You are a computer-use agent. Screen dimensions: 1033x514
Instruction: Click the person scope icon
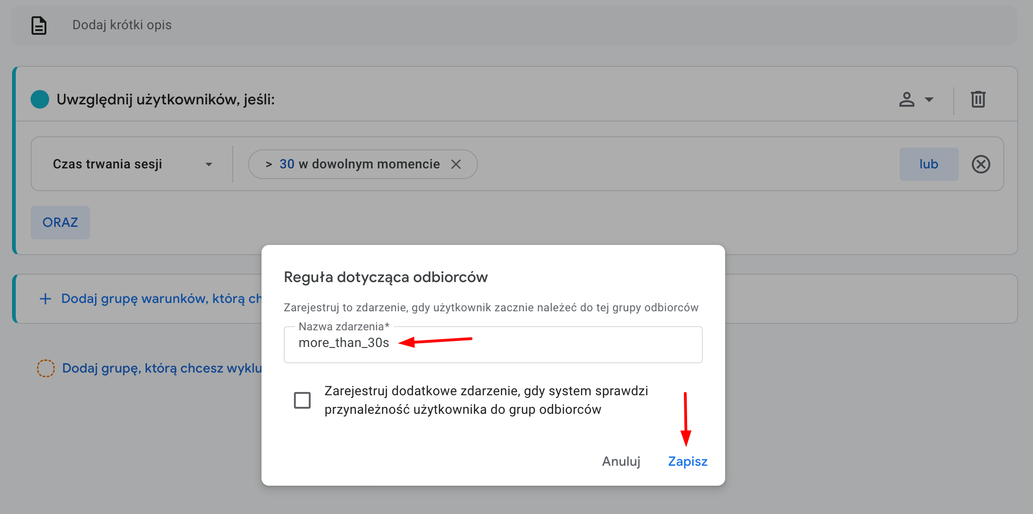click(906, 99)
